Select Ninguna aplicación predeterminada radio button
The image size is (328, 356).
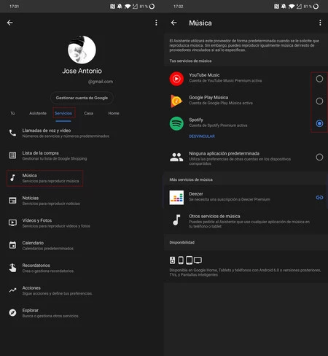(x=319, y=157)
